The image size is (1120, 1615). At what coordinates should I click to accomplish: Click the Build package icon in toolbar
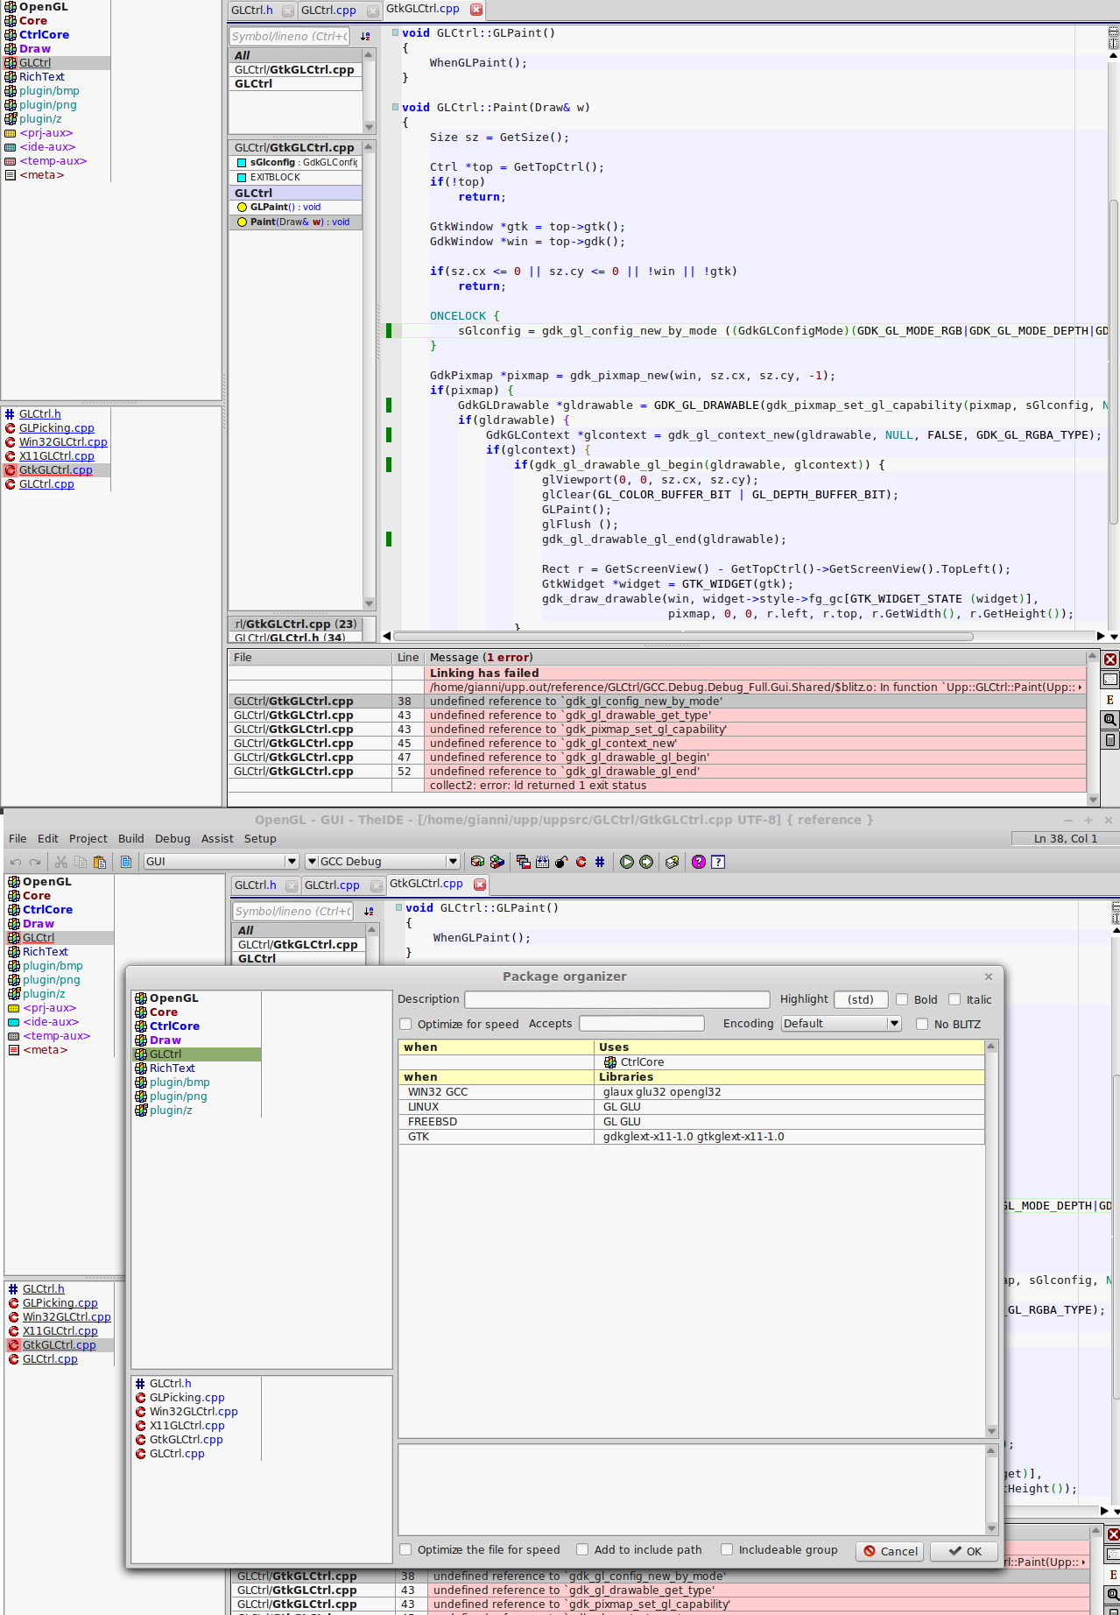click(x=477, y=862)
